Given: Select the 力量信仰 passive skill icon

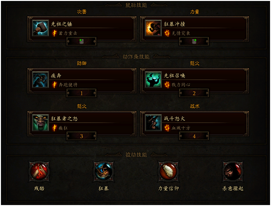Looking at the screenshot, I should pos(168,172).
